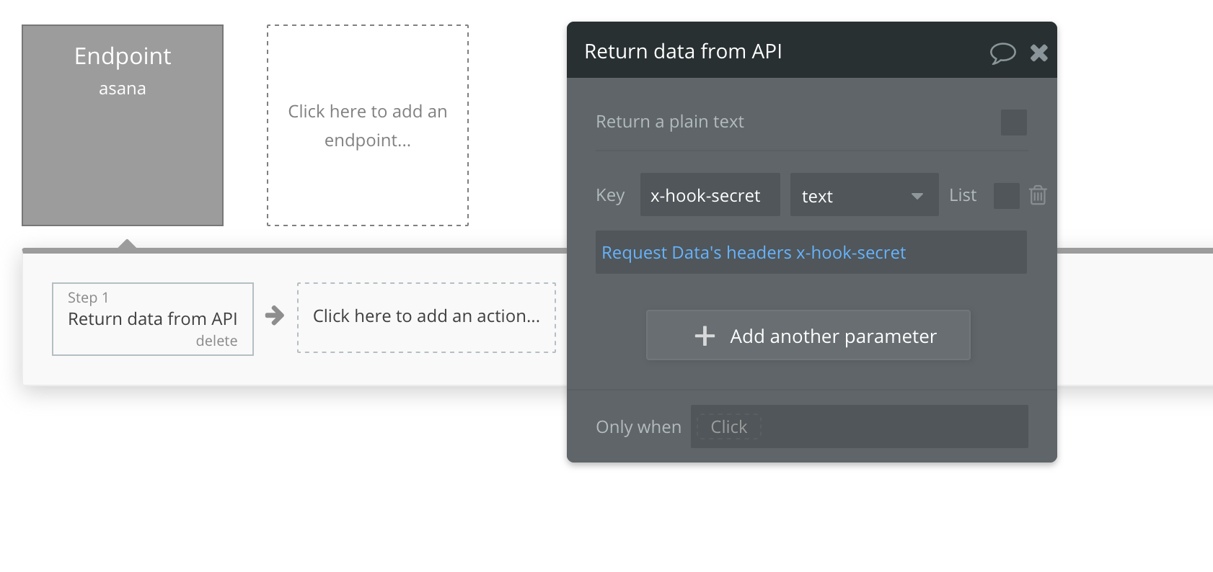Click the Click placeholder in Only when

point(728,427)
